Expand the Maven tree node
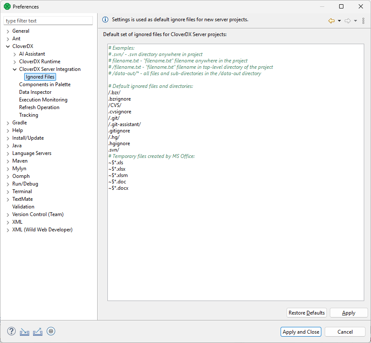Screen dimensions: 371x343 click(x=8, y=161)
